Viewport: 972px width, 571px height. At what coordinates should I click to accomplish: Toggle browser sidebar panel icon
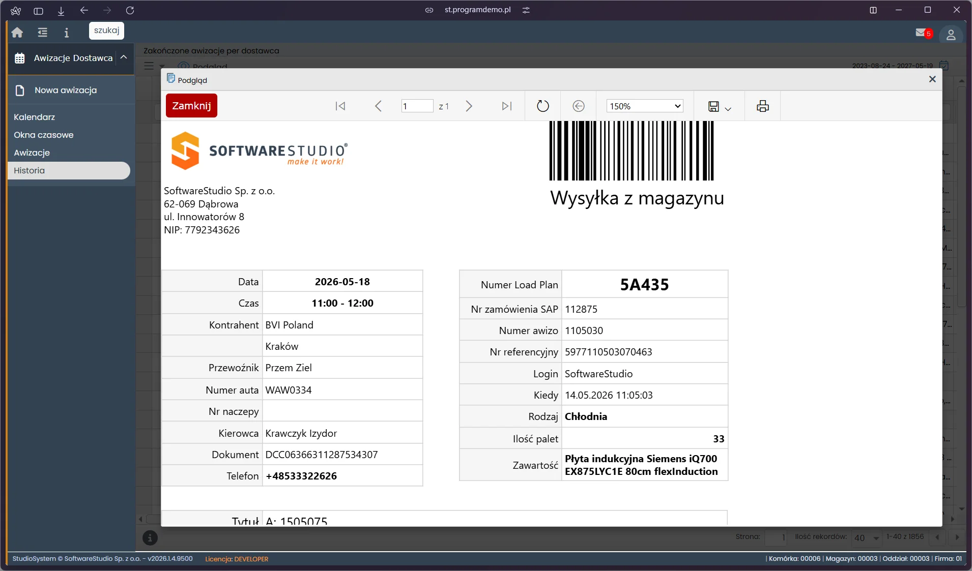(38, 10)
